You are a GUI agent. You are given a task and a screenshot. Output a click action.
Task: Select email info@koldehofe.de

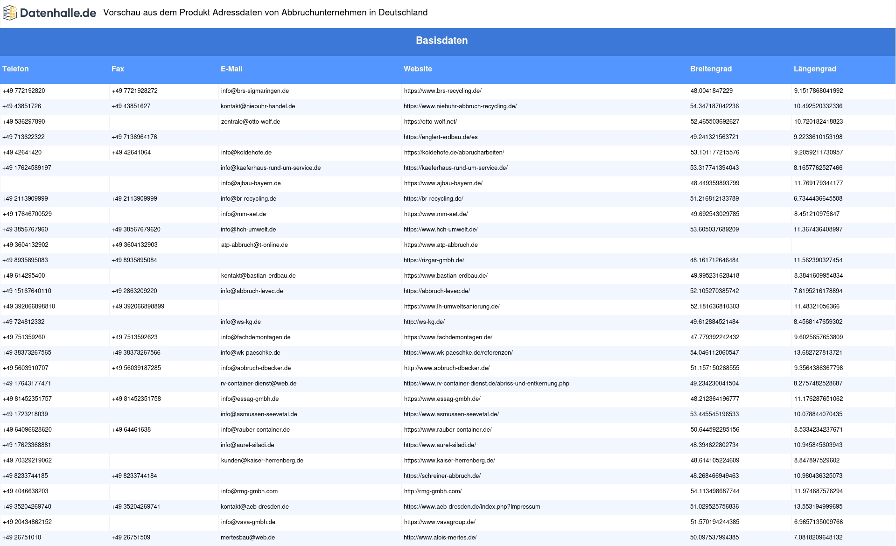tap(246, 153)
